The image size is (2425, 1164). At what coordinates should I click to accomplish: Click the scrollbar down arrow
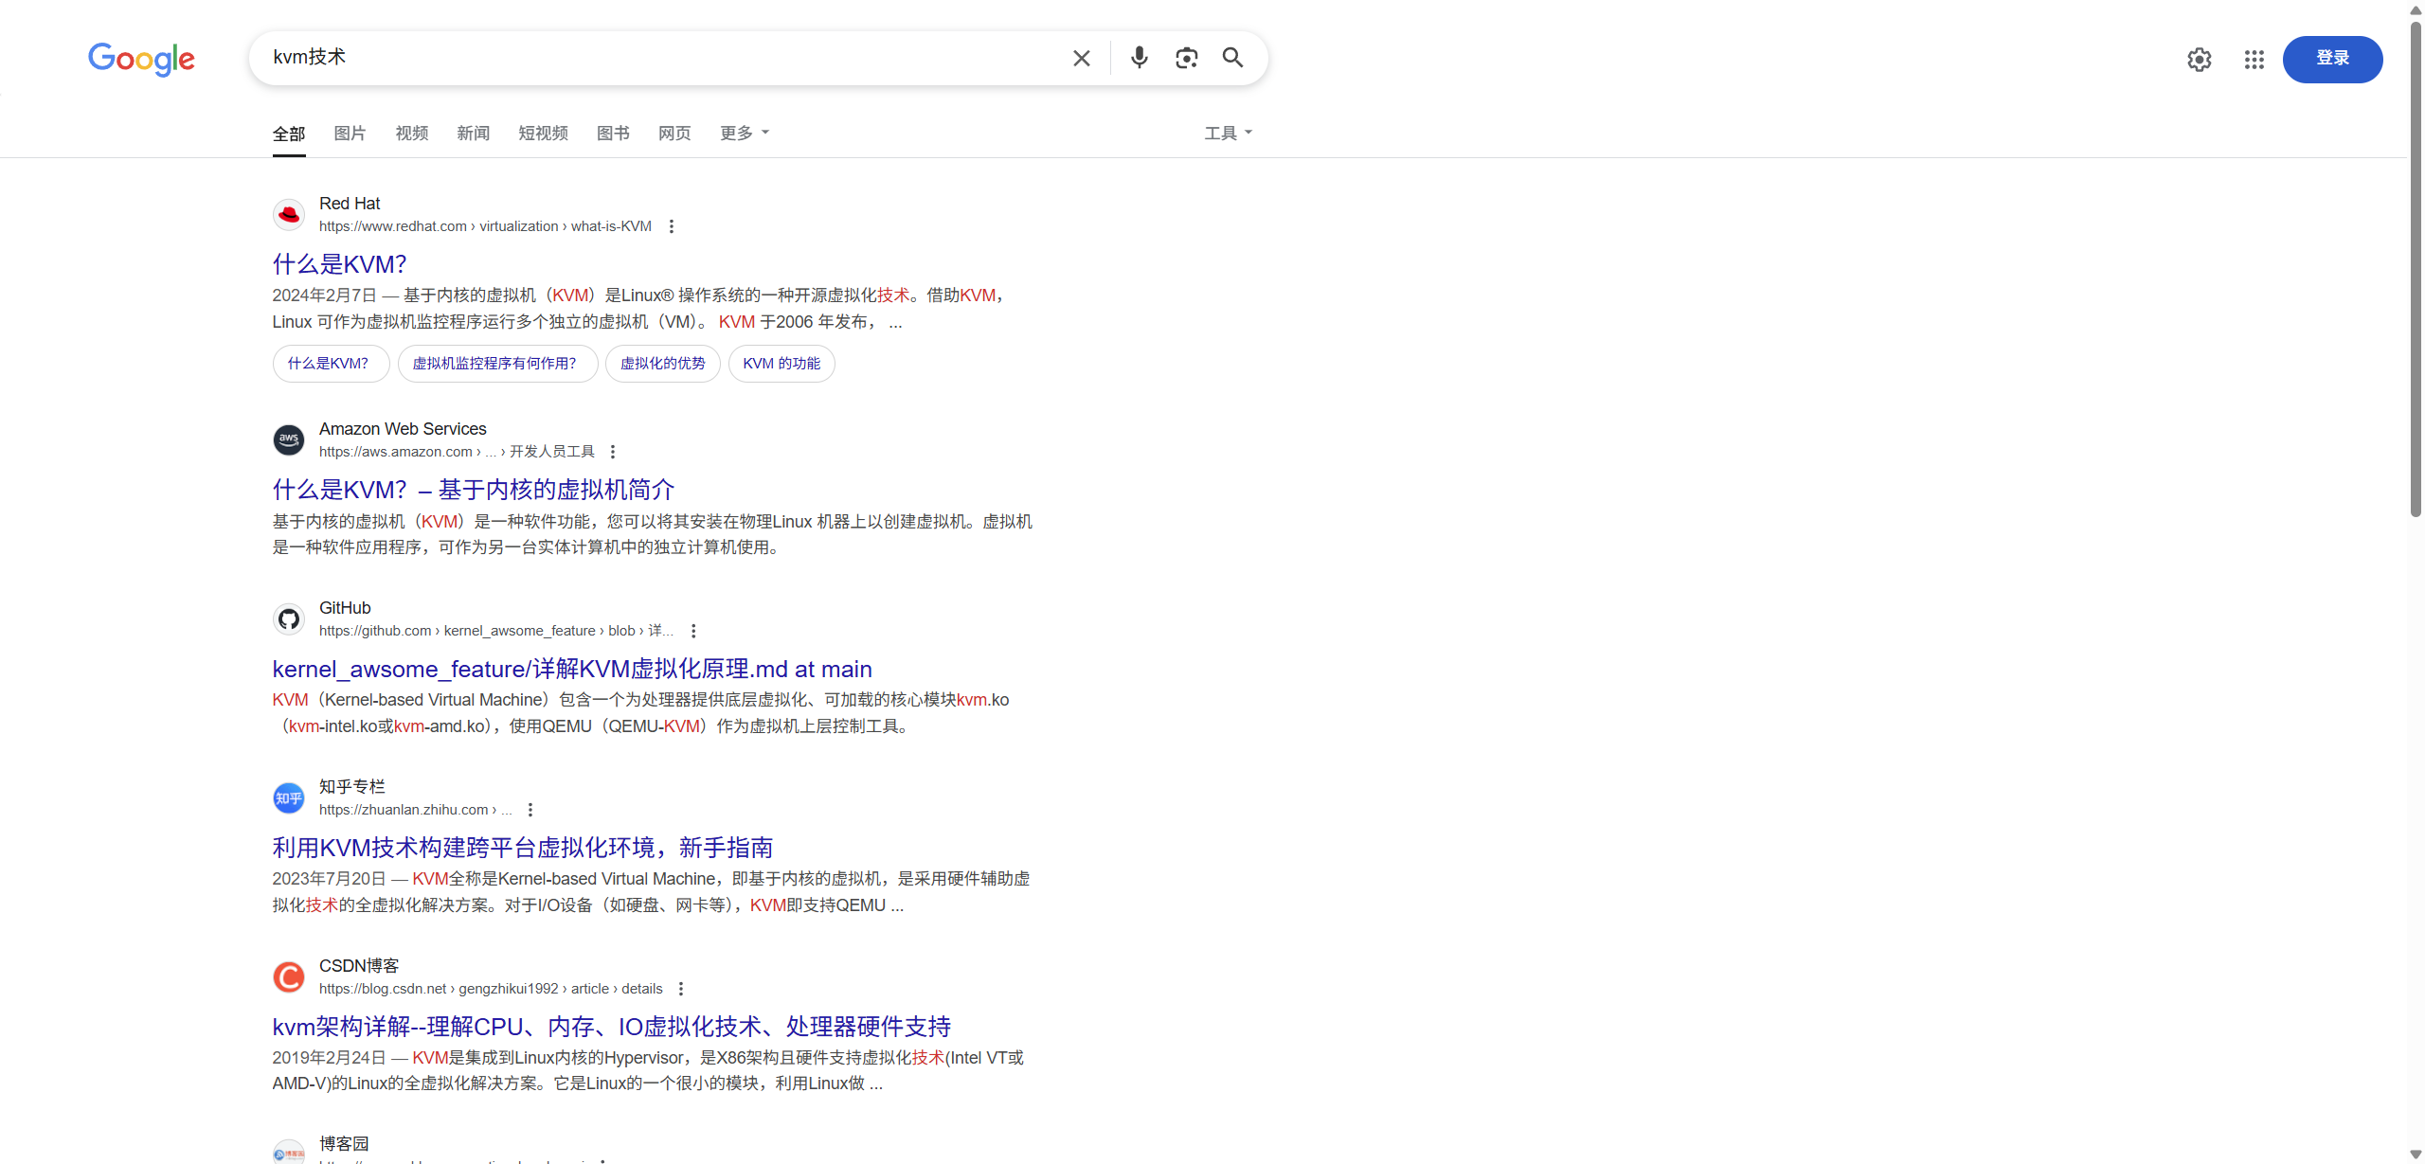click(x=2416, y=1155)
